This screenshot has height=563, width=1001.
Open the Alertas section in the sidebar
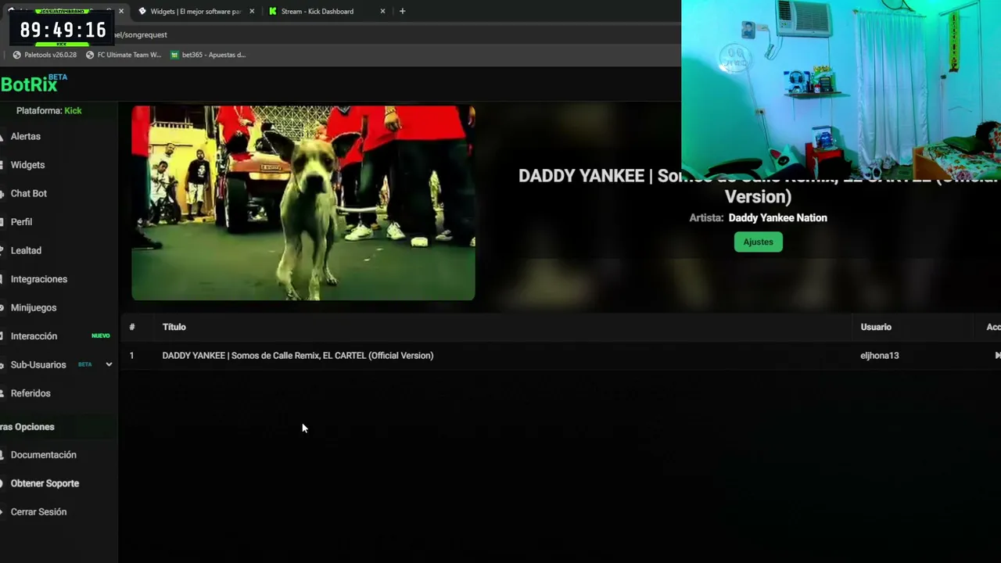click(25, 136)
